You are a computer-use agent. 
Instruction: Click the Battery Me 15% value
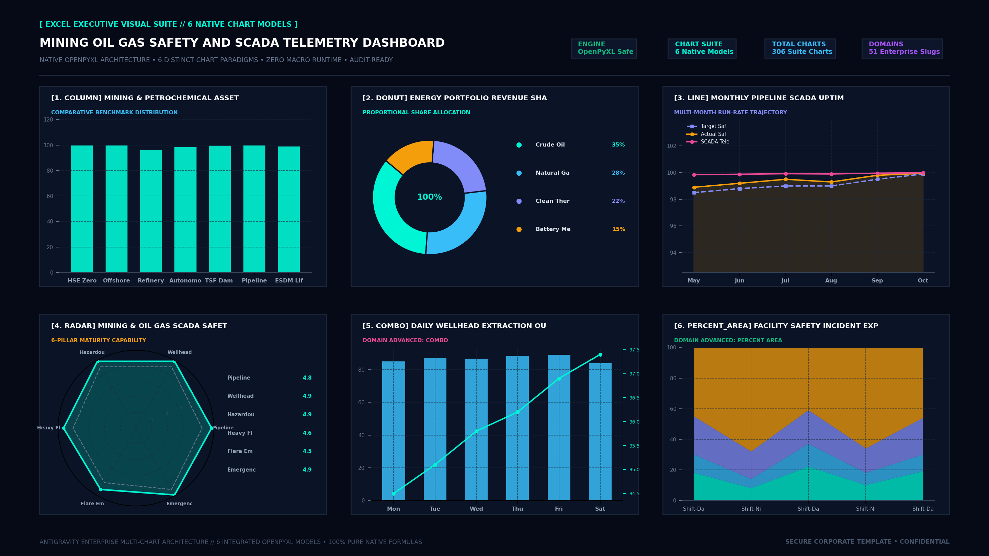[x=618, y=230]
